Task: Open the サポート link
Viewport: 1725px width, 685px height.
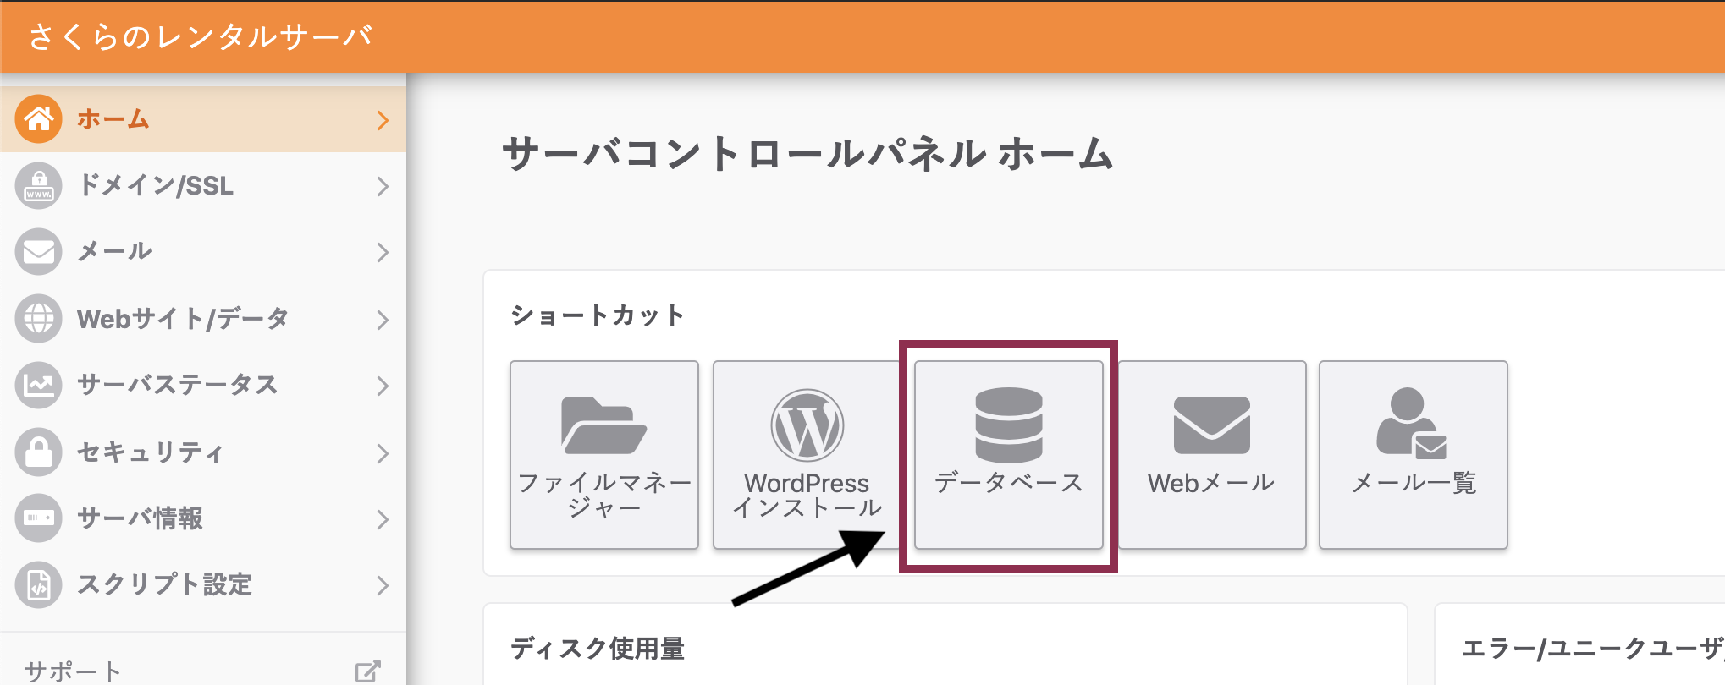Action: (73, 671)
